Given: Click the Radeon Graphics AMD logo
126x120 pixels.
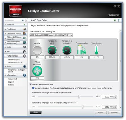Looking at the screenshot, I should coord(15,11).
